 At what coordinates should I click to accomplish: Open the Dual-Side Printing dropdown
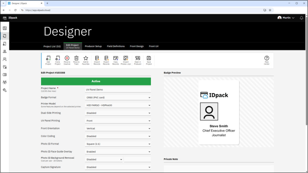[x=118, y=113]
